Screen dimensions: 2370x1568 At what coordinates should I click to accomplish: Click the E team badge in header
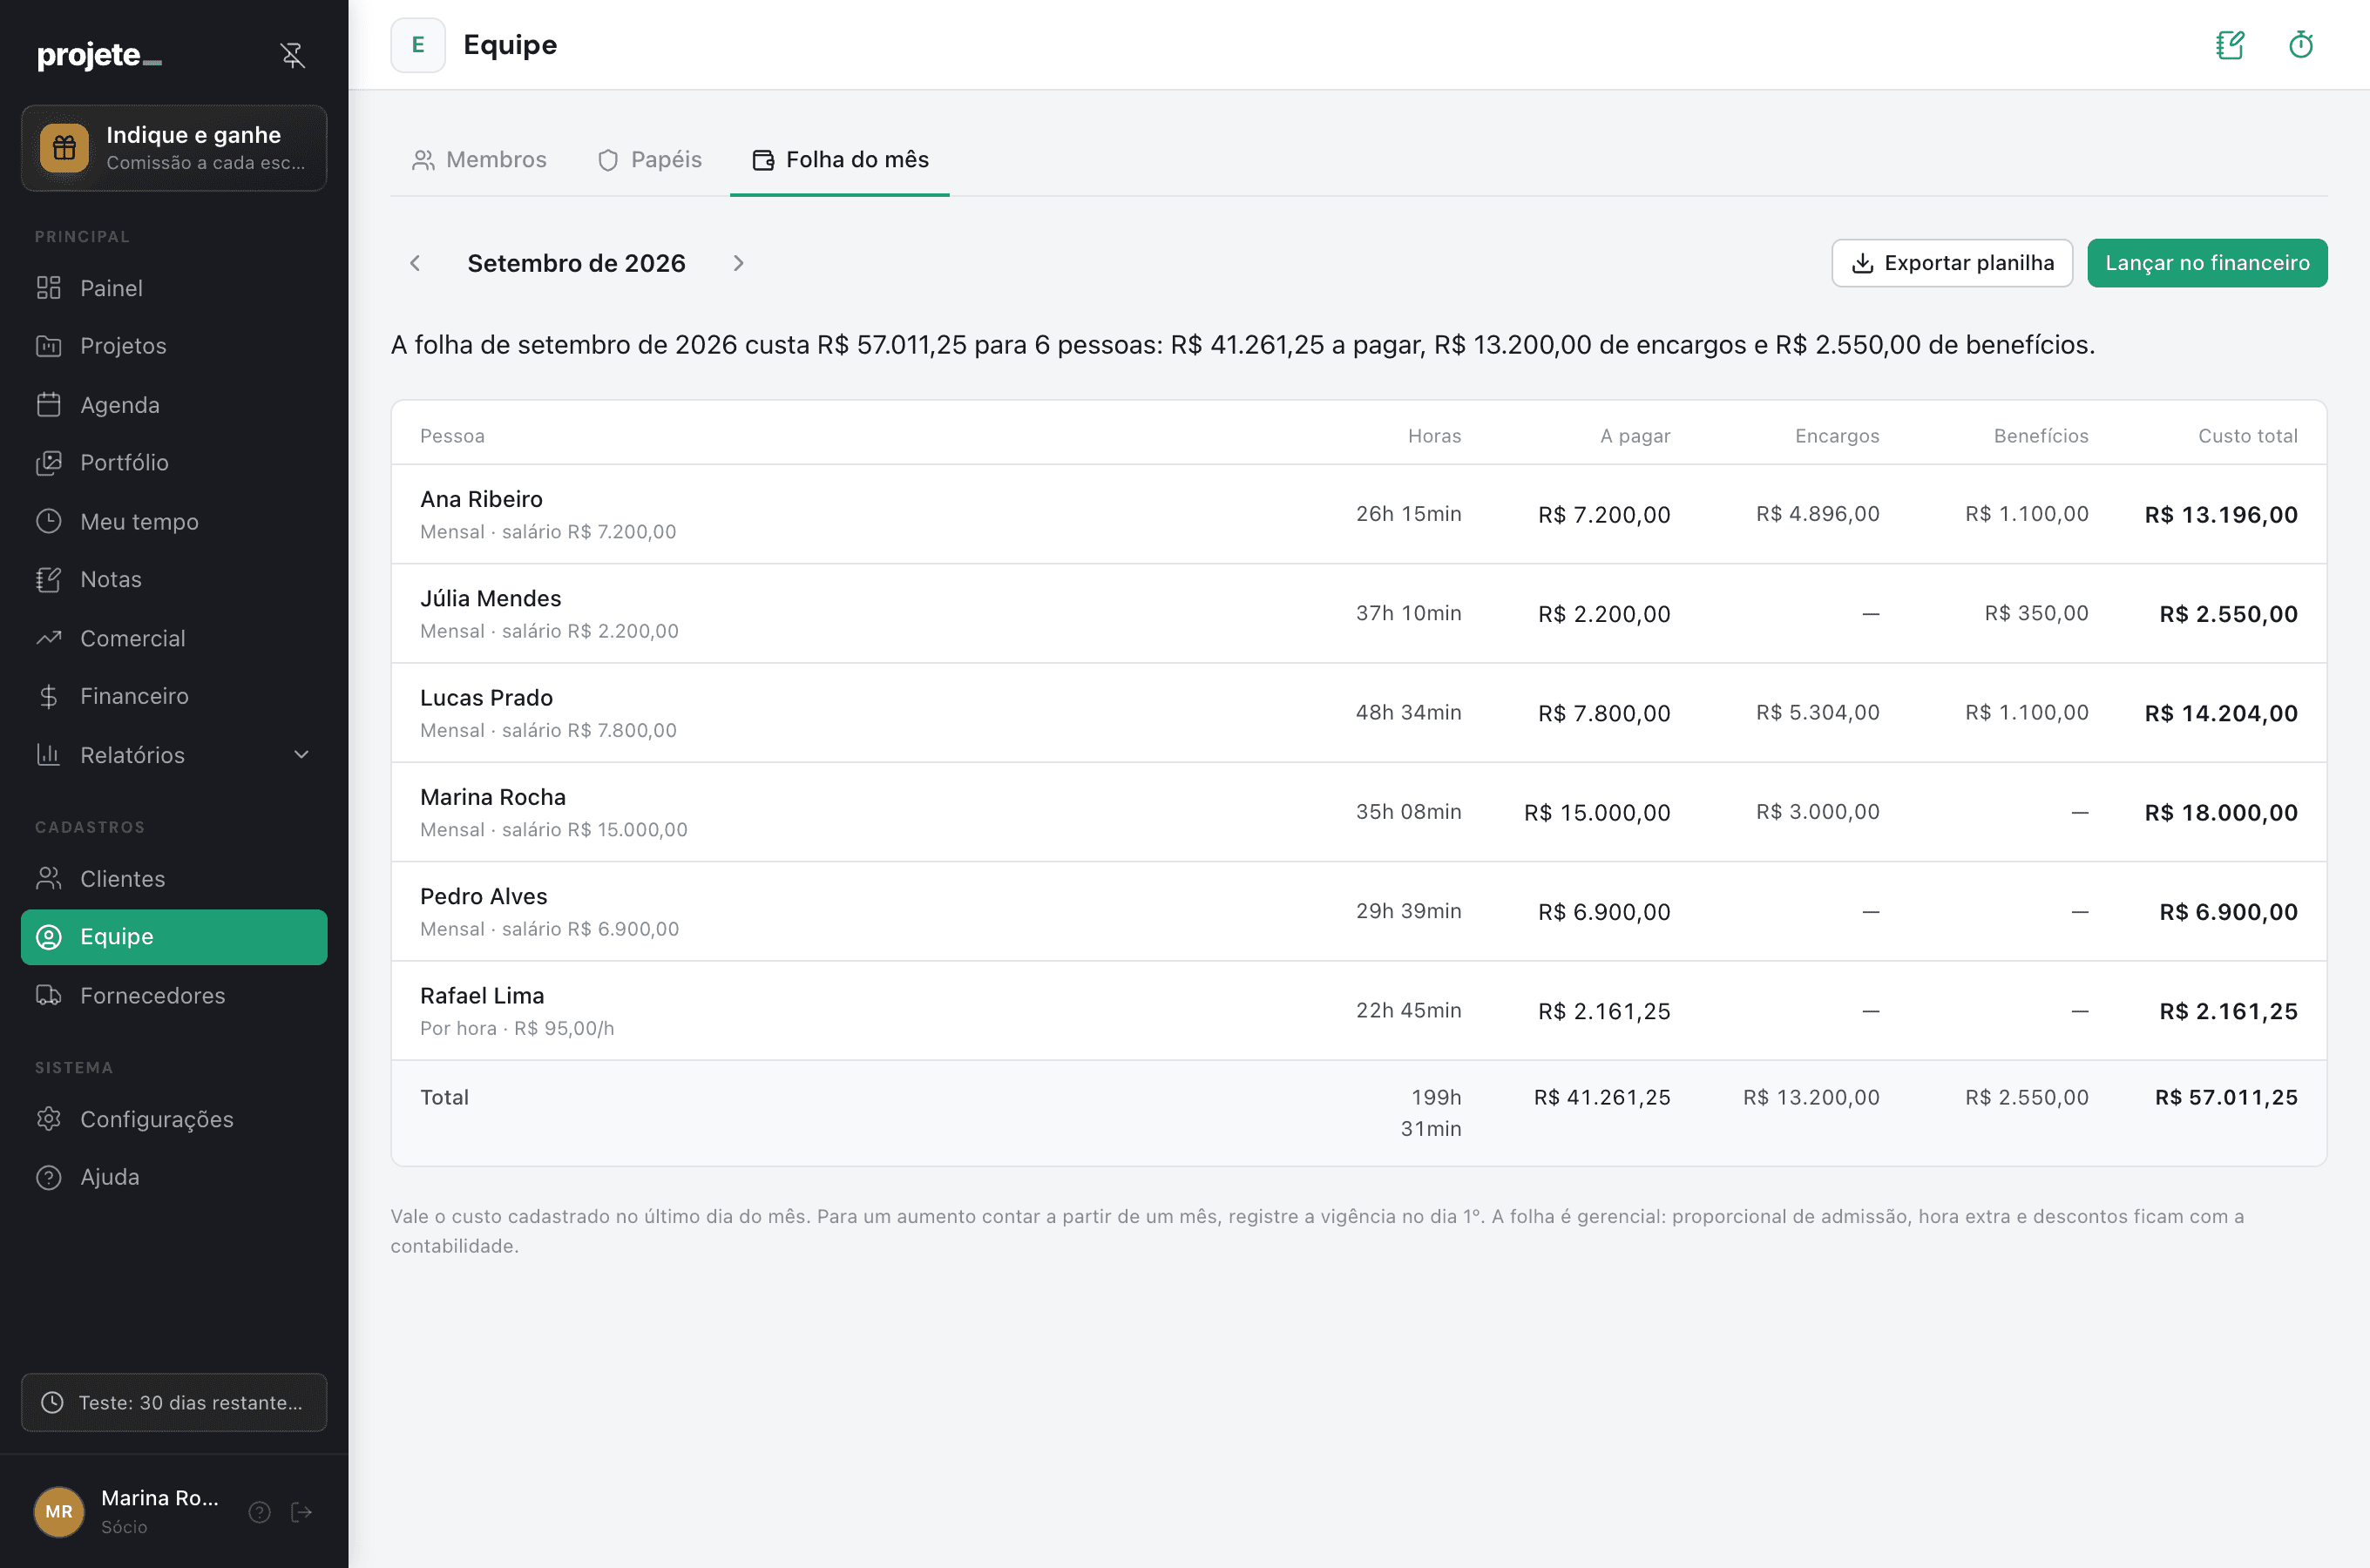(x=418, y=45)
